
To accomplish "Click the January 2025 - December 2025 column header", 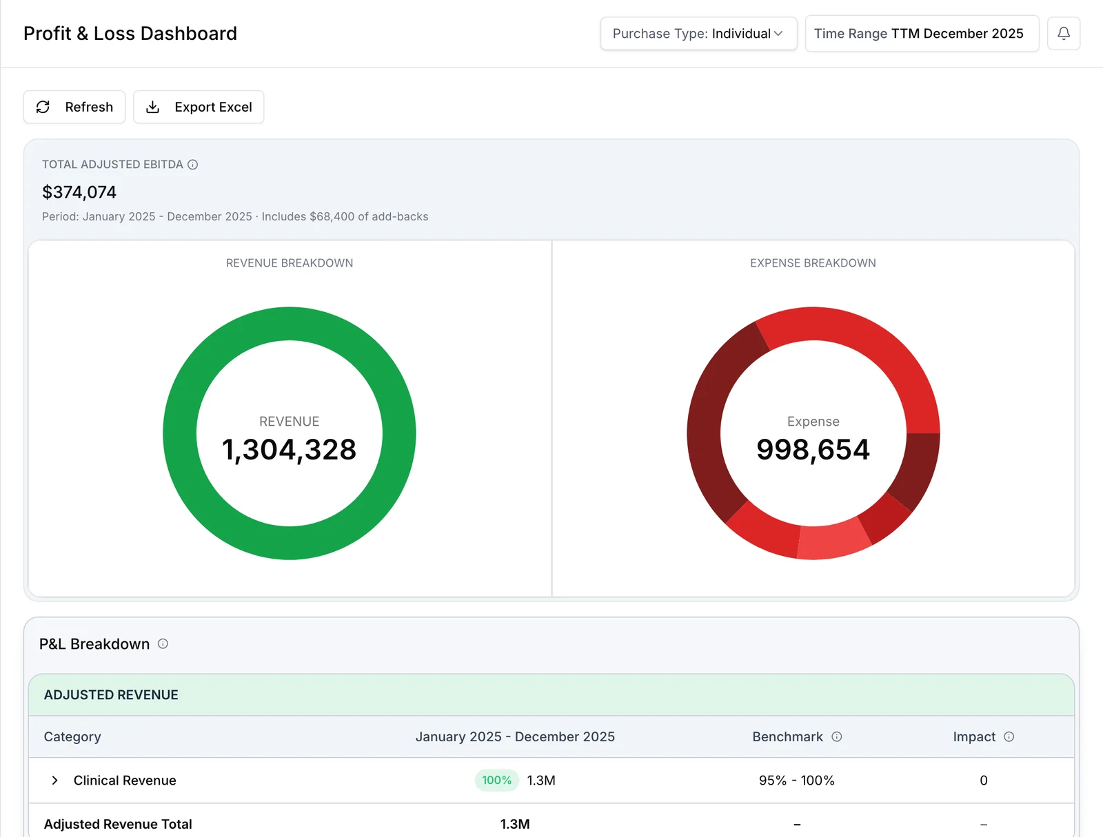I will coord(515,736).
